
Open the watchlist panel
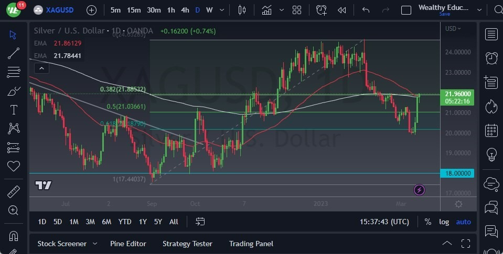pyautogui.click(x=491, y=34)
